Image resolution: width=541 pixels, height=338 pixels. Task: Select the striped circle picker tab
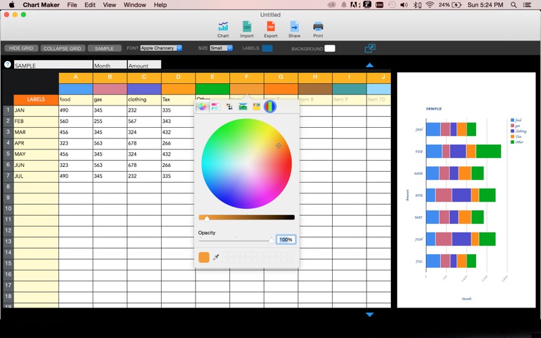[x=270, y=107]
